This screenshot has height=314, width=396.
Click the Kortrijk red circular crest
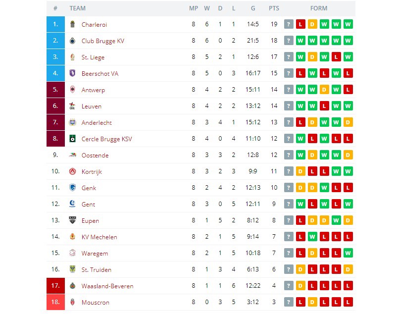[x=72, y=171]
